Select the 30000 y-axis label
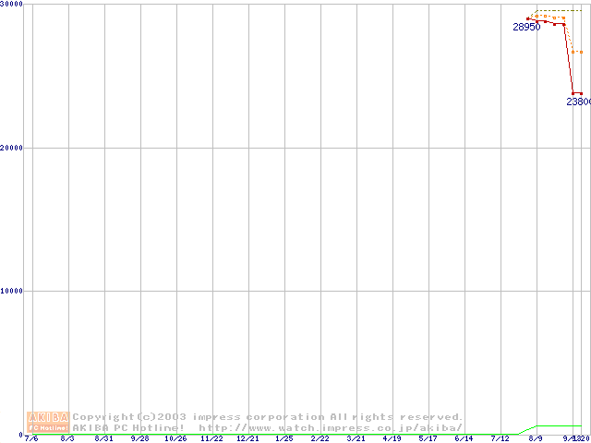 (x=12, y=5)
